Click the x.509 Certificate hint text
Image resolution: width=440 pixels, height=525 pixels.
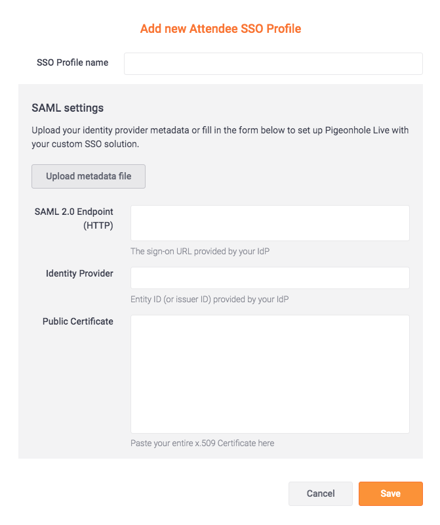202,444
